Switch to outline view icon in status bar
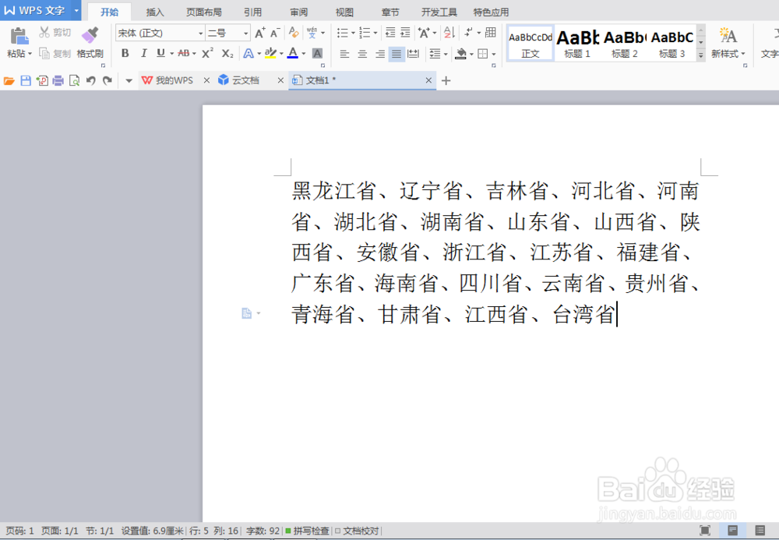The width and height of the screenshot is (779, 540). pos(760,530)
